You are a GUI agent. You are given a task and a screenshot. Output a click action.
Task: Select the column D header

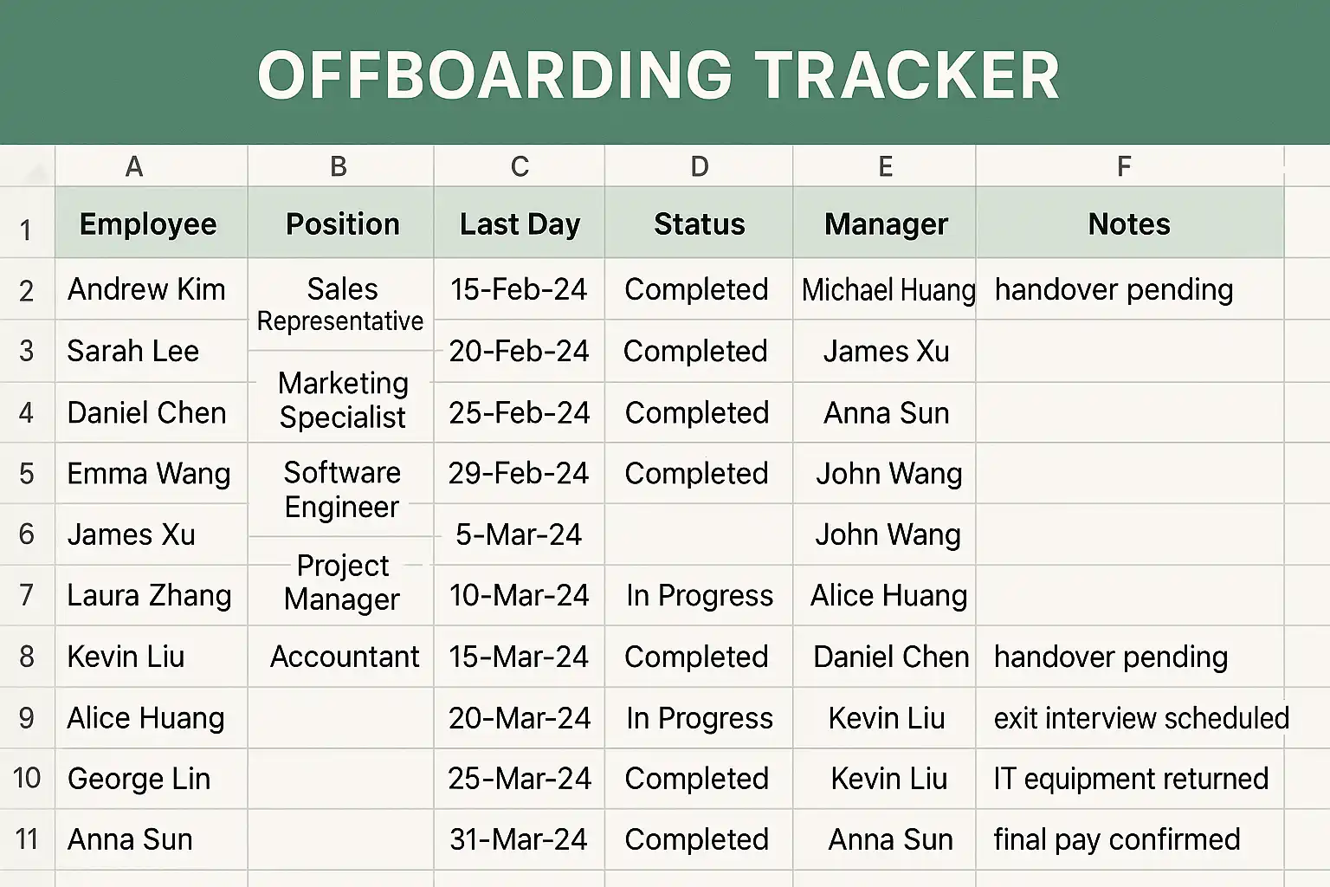point(699,166)
